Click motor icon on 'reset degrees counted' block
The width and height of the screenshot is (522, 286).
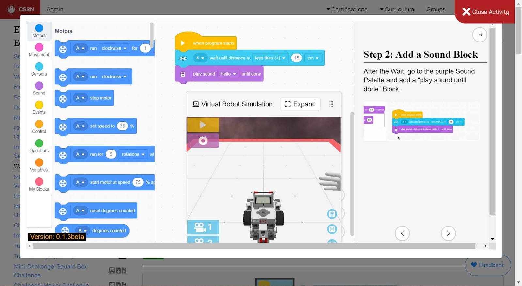[63, 212]
